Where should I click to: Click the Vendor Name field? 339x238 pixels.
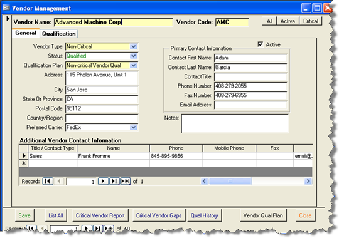point(113,22)
